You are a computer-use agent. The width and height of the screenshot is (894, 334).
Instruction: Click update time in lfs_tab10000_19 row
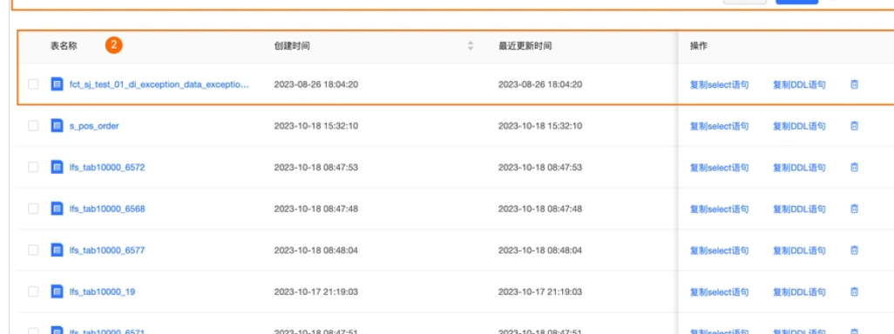coord(540,291)
